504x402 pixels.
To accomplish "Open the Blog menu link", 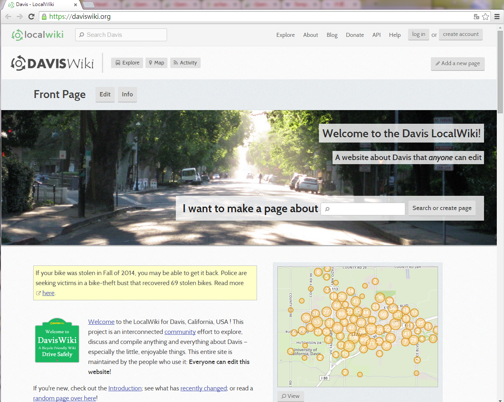I will (332, 35).
